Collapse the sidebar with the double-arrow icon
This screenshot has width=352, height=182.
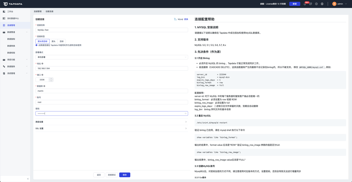click(28, 179)
